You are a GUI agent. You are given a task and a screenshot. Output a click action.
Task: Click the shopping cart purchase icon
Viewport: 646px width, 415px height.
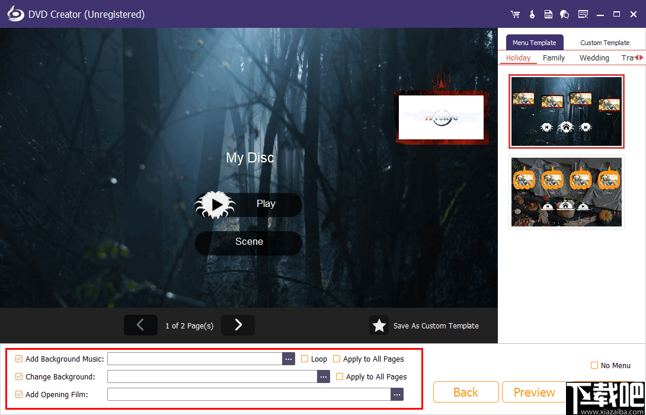515,14
